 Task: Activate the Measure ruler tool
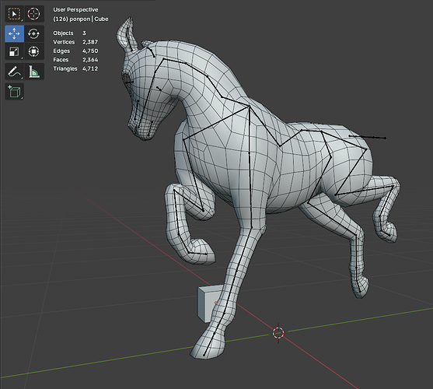pos(34,72)
